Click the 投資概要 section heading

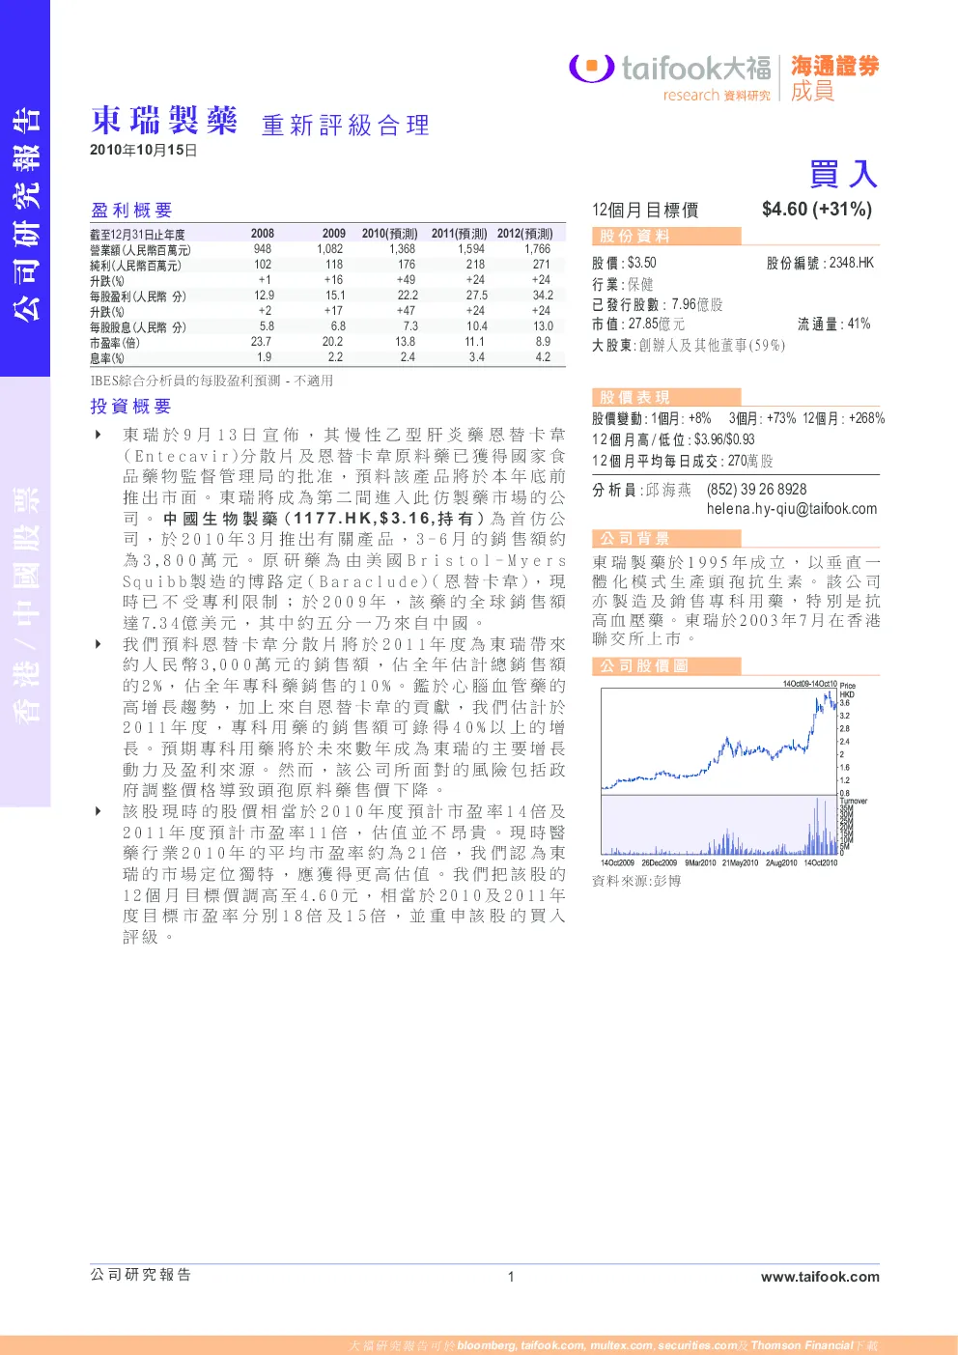coord(130,407)
